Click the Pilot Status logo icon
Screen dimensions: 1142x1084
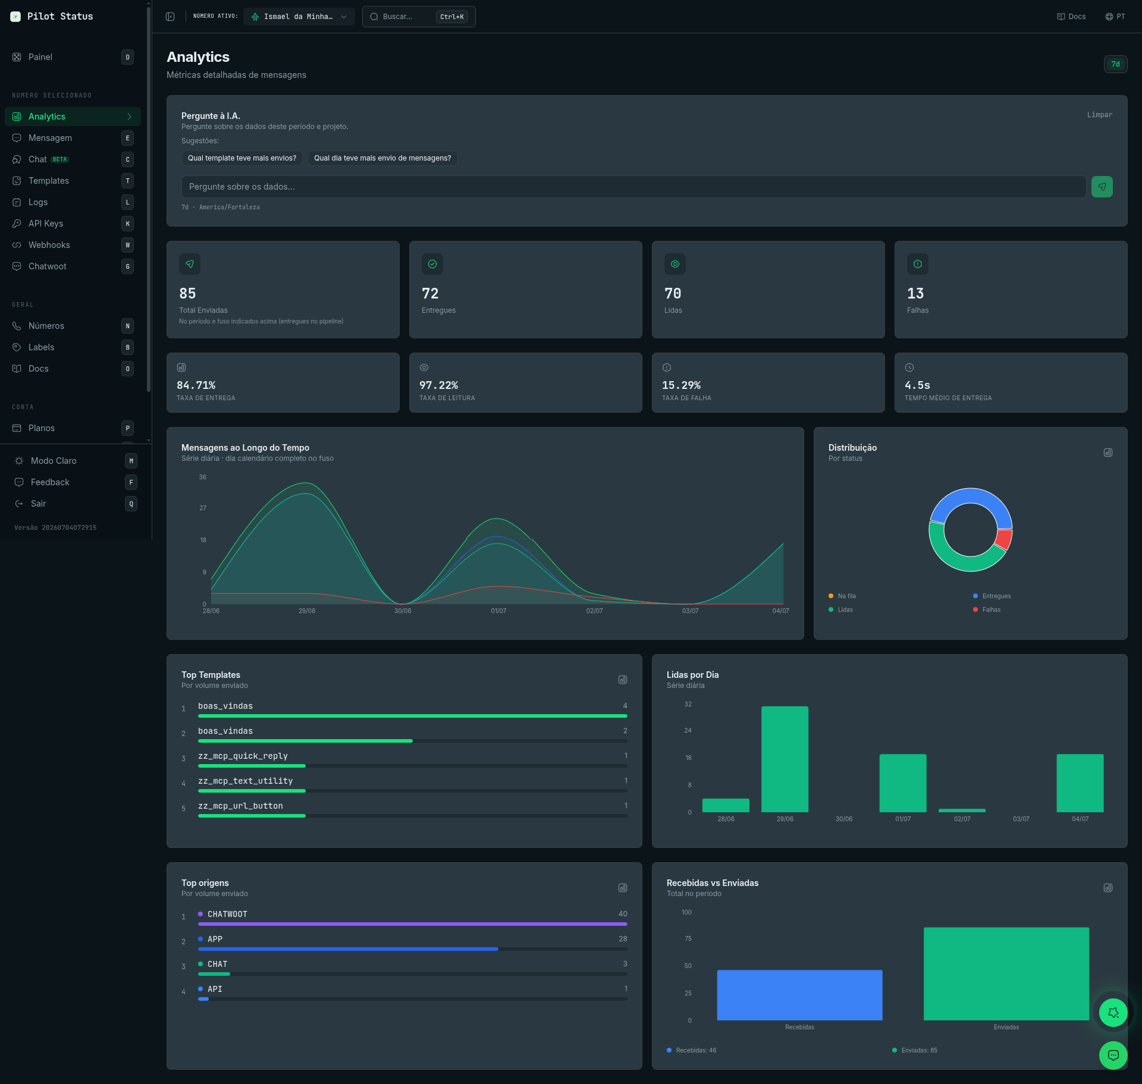[15, 17]
